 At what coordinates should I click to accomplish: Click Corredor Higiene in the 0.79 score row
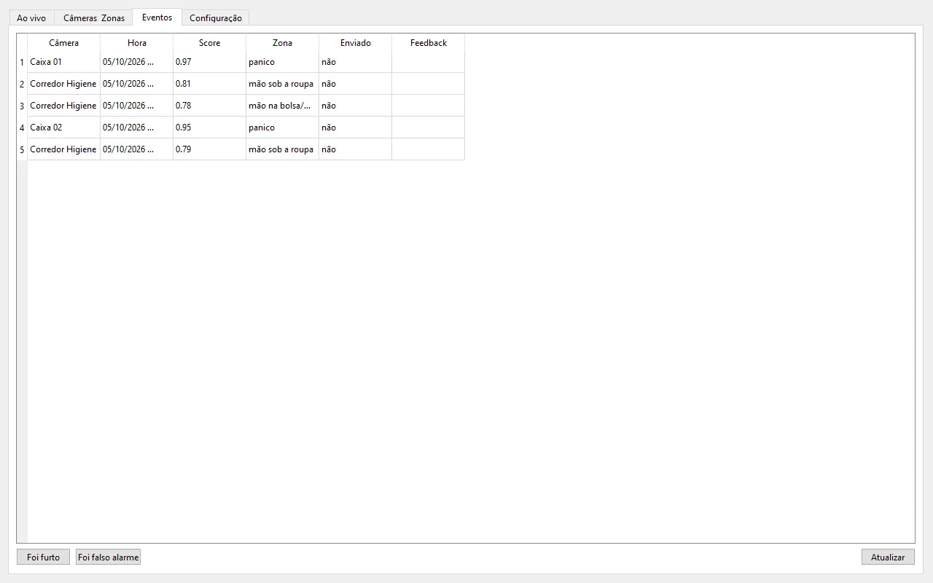tap(63, 149)
